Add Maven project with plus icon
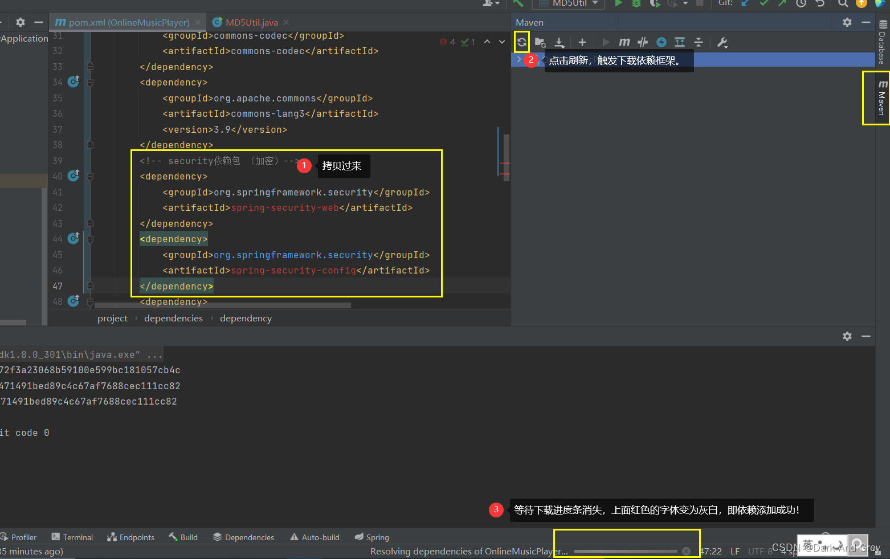 point(582,42)
